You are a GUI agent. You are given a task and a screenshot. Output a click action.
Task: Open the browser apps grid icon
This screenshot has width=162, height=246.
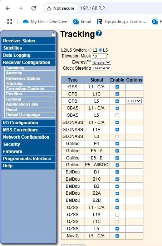[9, 22]
